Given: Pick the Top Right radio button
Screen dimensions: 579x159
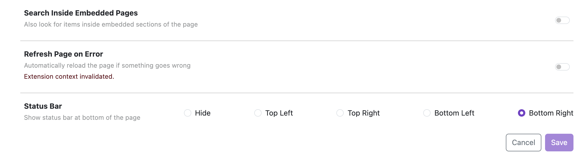Looking at the screenshot, I should tap(340, 113).
